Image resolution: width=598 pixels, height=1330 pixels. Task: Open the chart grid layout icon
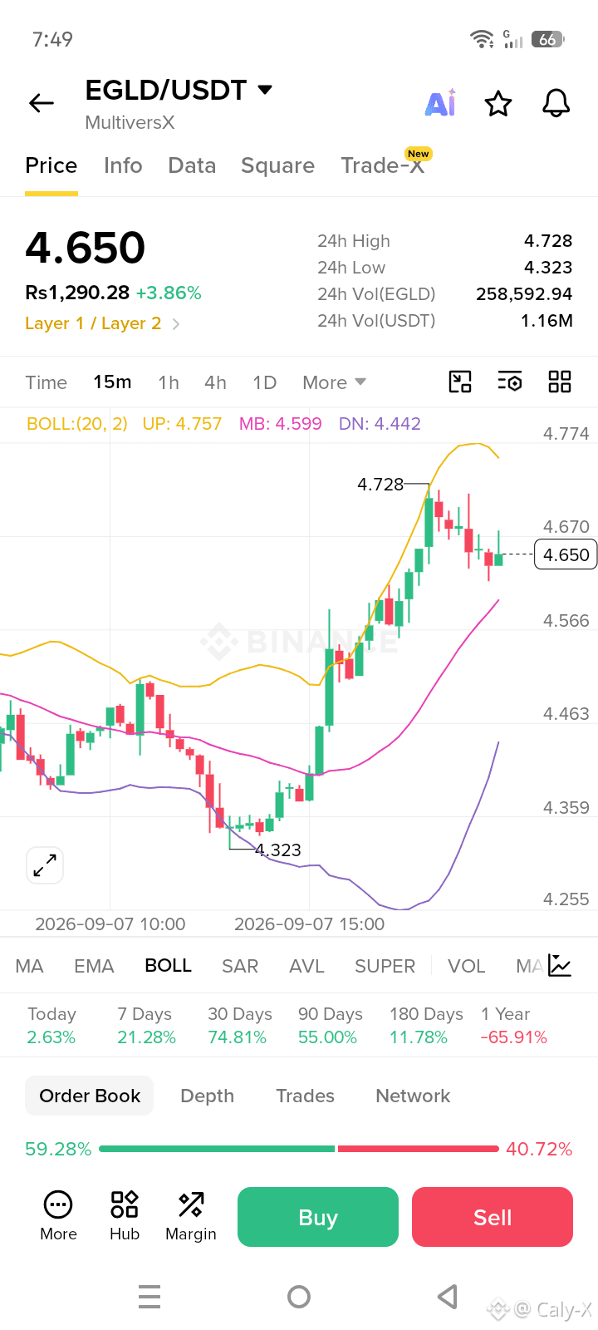[560, 382]
